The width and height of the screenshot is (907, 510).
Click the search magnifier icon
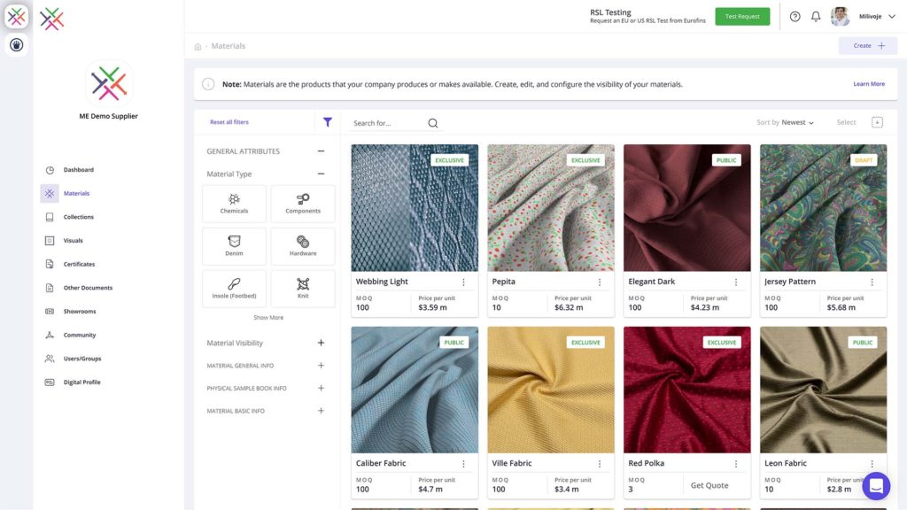[x=432, y=122]
